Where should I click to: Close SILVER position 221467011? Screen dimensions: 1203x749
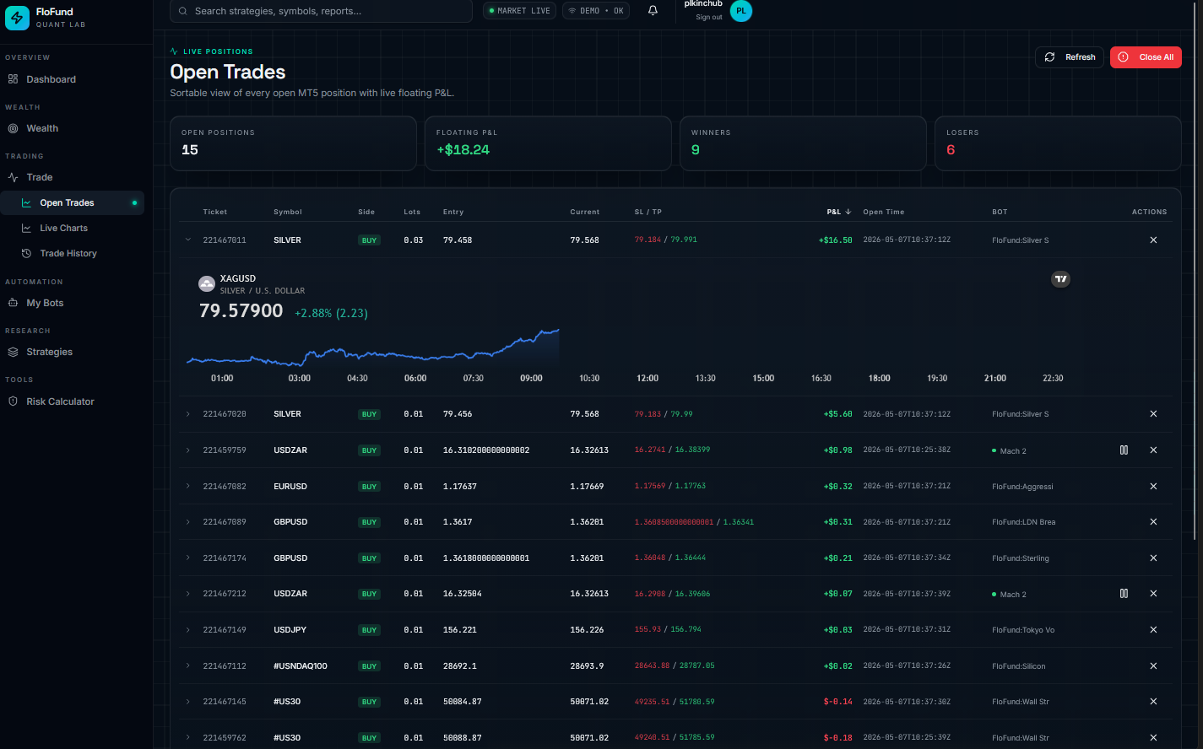coord(1153,240)
